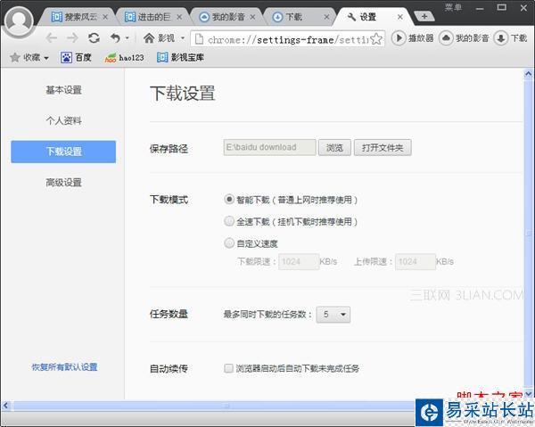The height and width of the screenshot is (427, 535).
Task: Open 基本设置 in the sidebar
Action: (64, 90)
